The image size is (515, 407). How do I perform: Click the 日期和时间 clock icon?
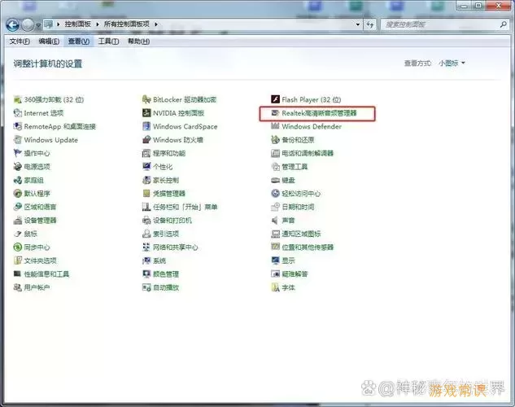pyautogui.click(x=275, y=207)
